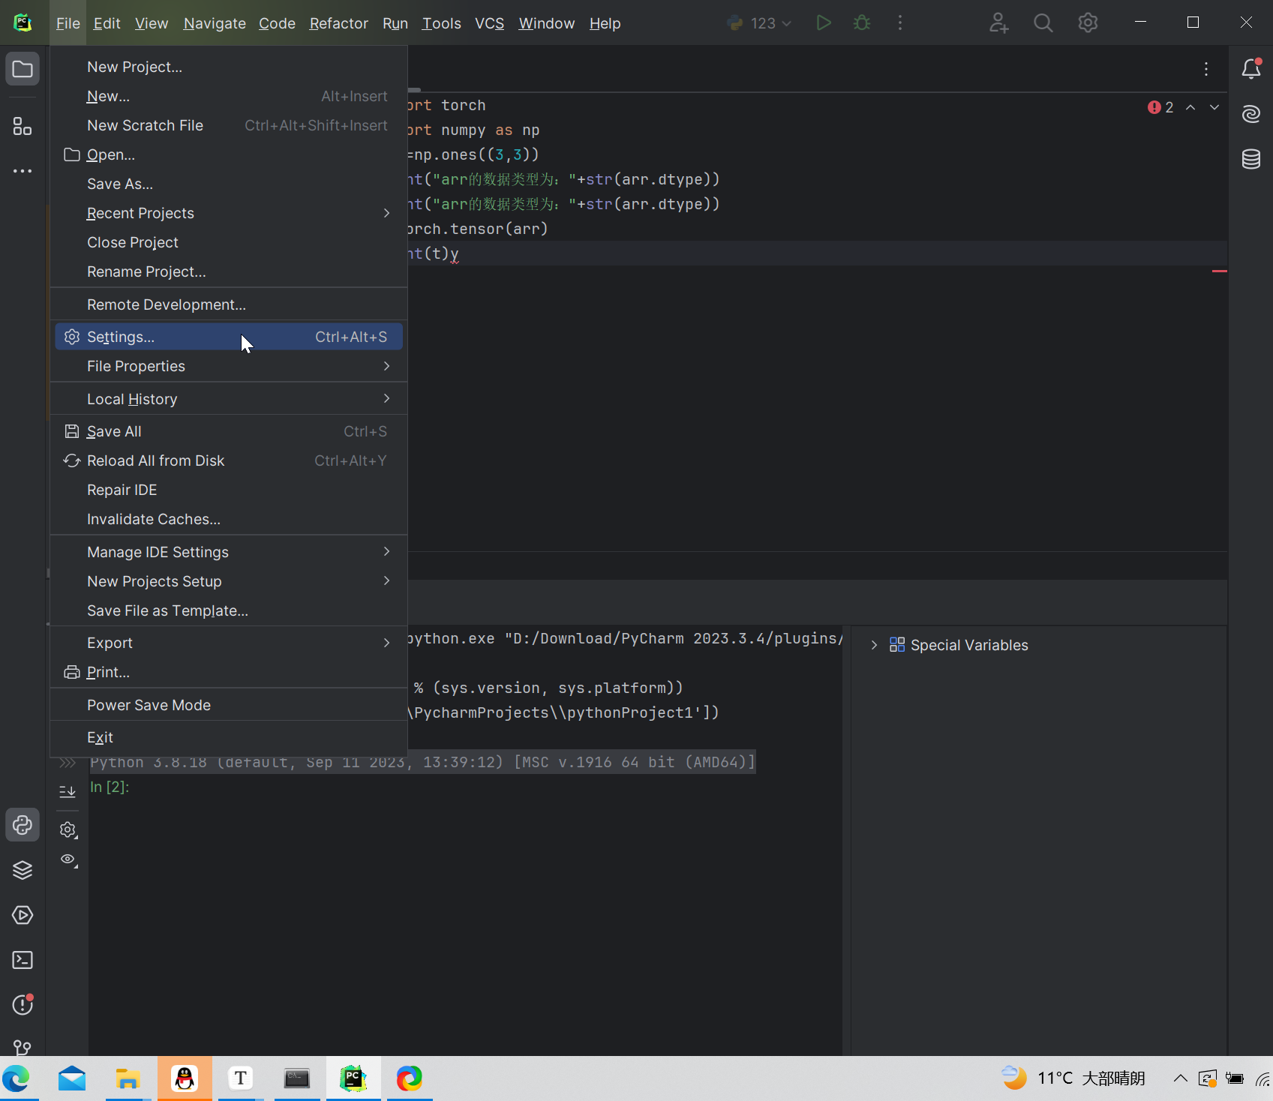Click the Run green play icon
1273x1101 pixels.
click(x=824, y=23)
